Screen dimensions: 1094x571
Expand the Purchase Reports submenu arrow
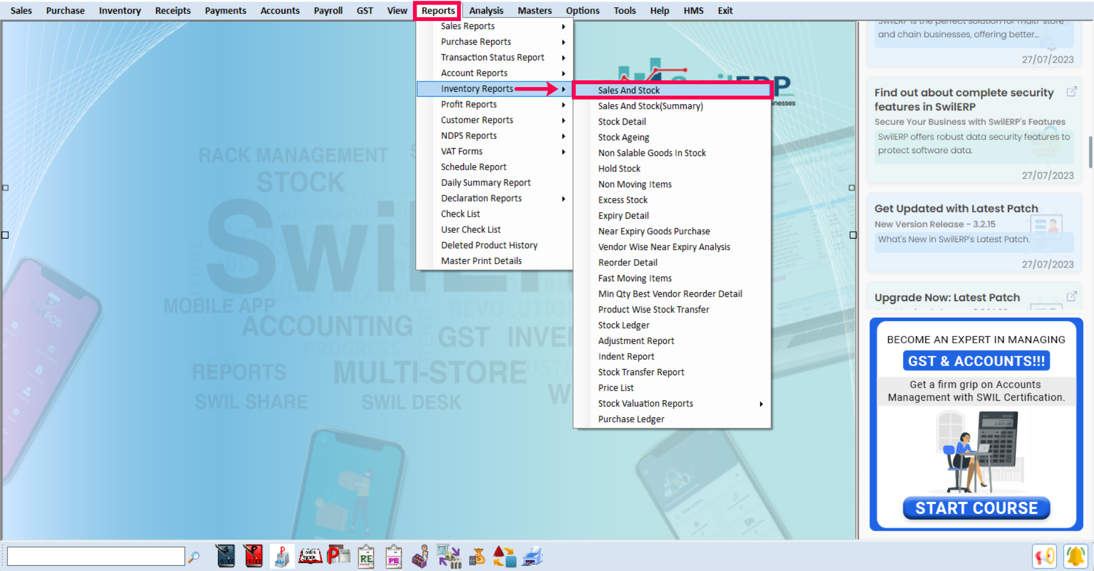pos(564,42)
